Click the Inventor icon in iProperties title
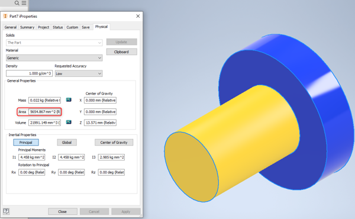 click(x=5, y=16)
